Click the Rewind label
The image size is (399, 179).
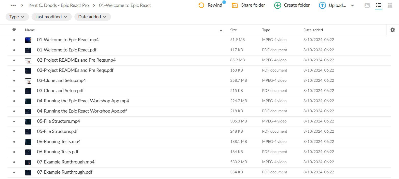215,5
